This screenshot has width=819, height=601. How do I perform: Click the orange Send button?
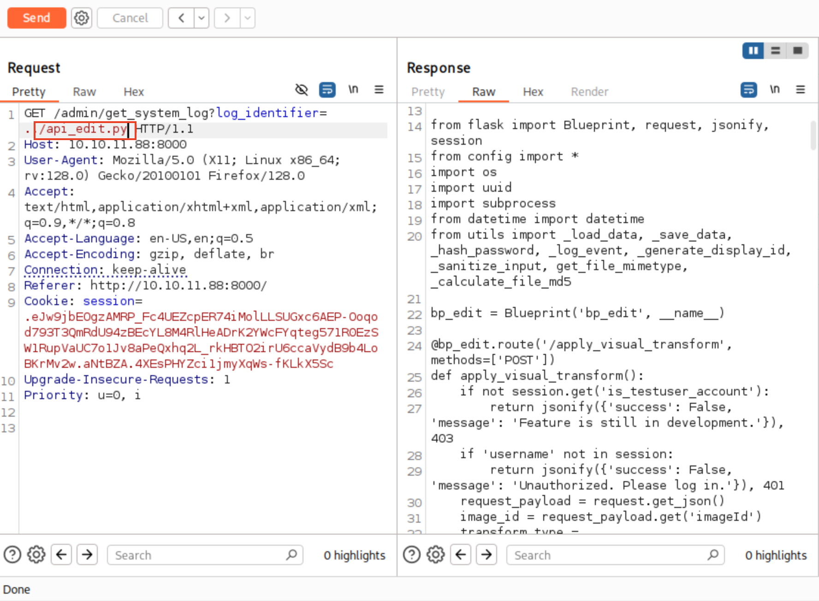pyautogui.click(x=36, y=18)
